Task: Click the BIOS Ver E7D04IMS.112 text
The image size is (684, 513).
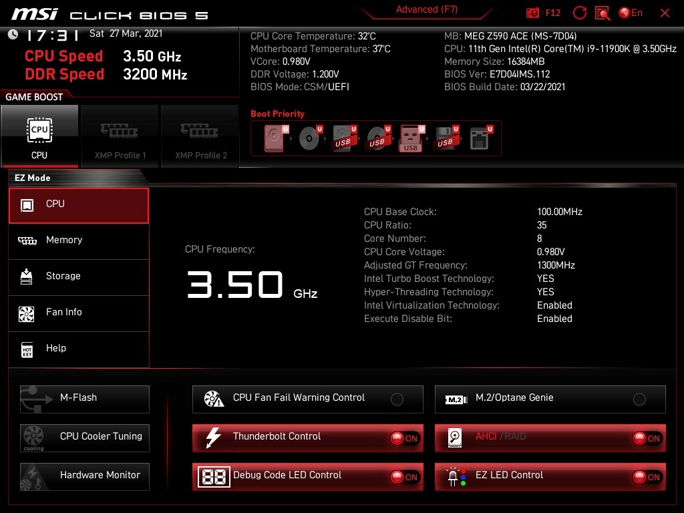Action: [497, 74]
